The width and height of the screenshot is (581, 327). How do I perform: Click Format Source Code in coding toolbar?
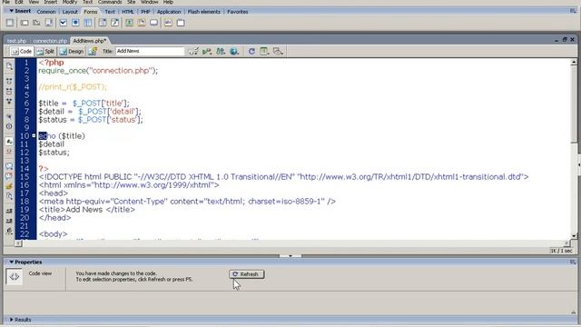tap(9, 232)
